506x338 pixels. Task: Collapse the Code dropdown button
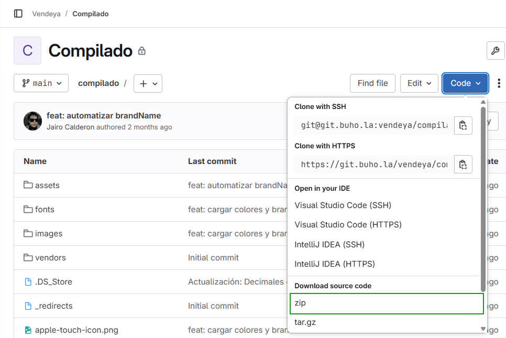[465, 83]
